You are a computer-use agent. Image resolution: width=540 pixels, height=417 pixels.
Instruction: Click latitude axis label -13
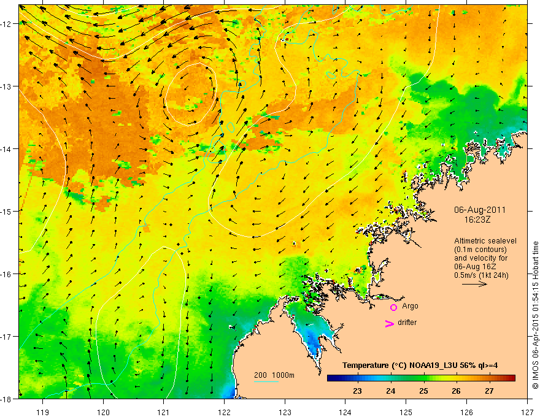click(7, 86)
